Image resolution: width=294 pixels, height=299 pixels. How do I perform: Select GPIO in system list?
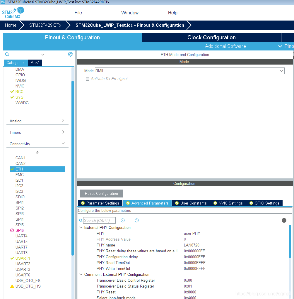[x=20, y=75]
